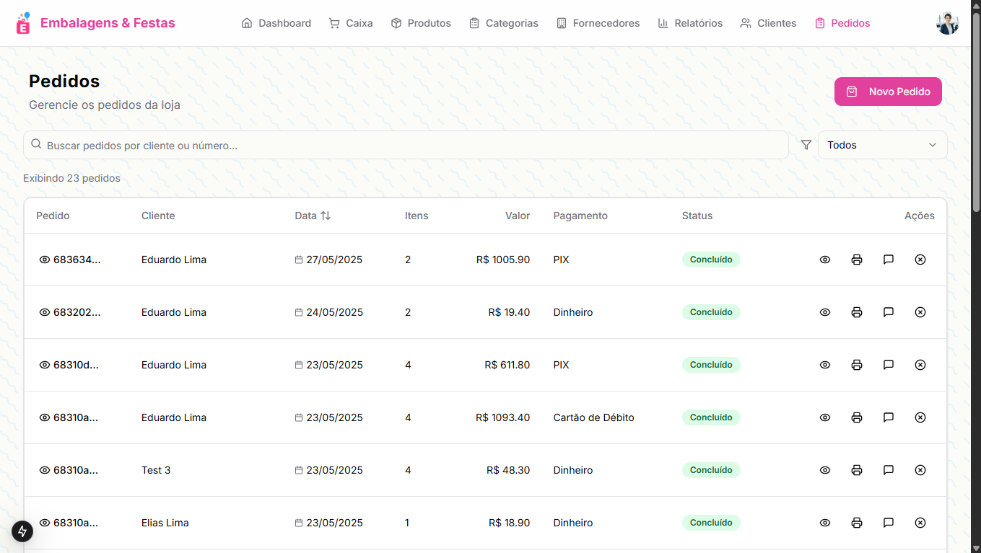Cancel the Elias Lima order
The height and width of the screenshot is (553, 981).
click(x=920, y=523)
